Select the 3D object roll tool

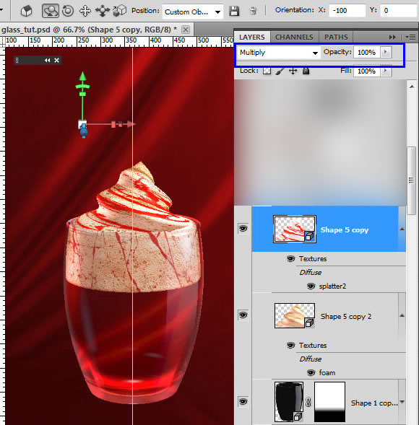pos(68,11)
